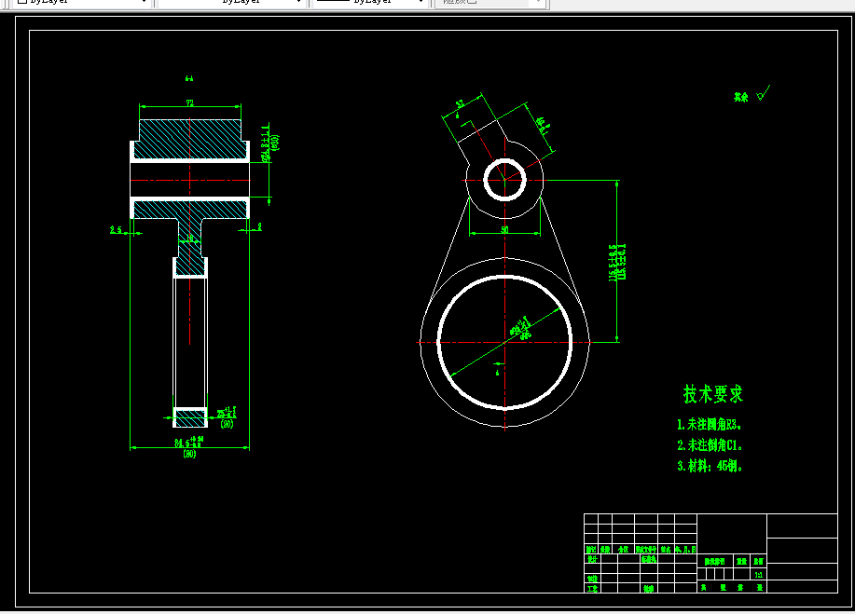This screenshot has width=855, height=614.
Task: Select the (20) reference dimension
Action: coord(227,424)
